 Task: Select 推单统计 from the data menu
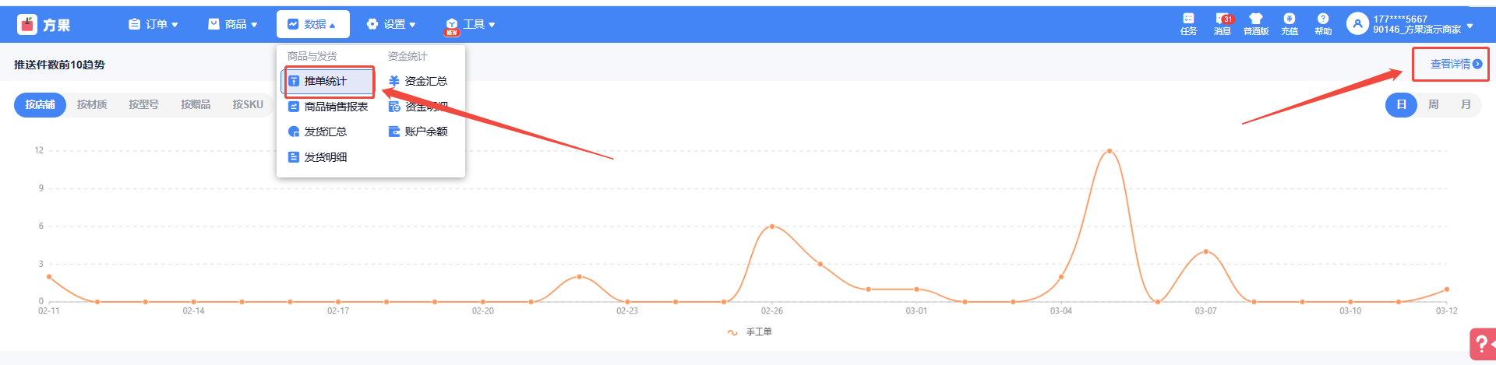click(x=326, y=81)
